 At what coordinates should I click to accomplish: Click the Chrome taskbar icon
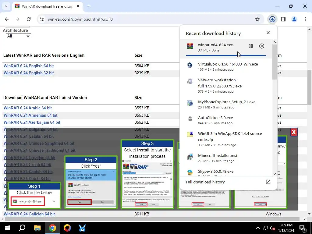52,228
